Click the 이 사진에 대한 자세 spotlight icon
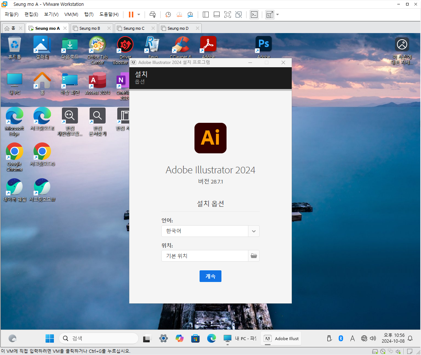 [402, 51]
